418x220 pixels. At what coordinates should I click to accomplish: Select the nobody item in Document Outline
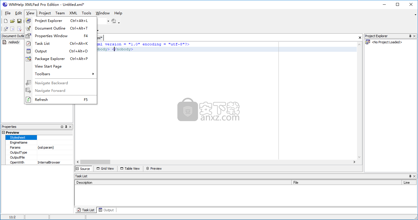(14, 42)
